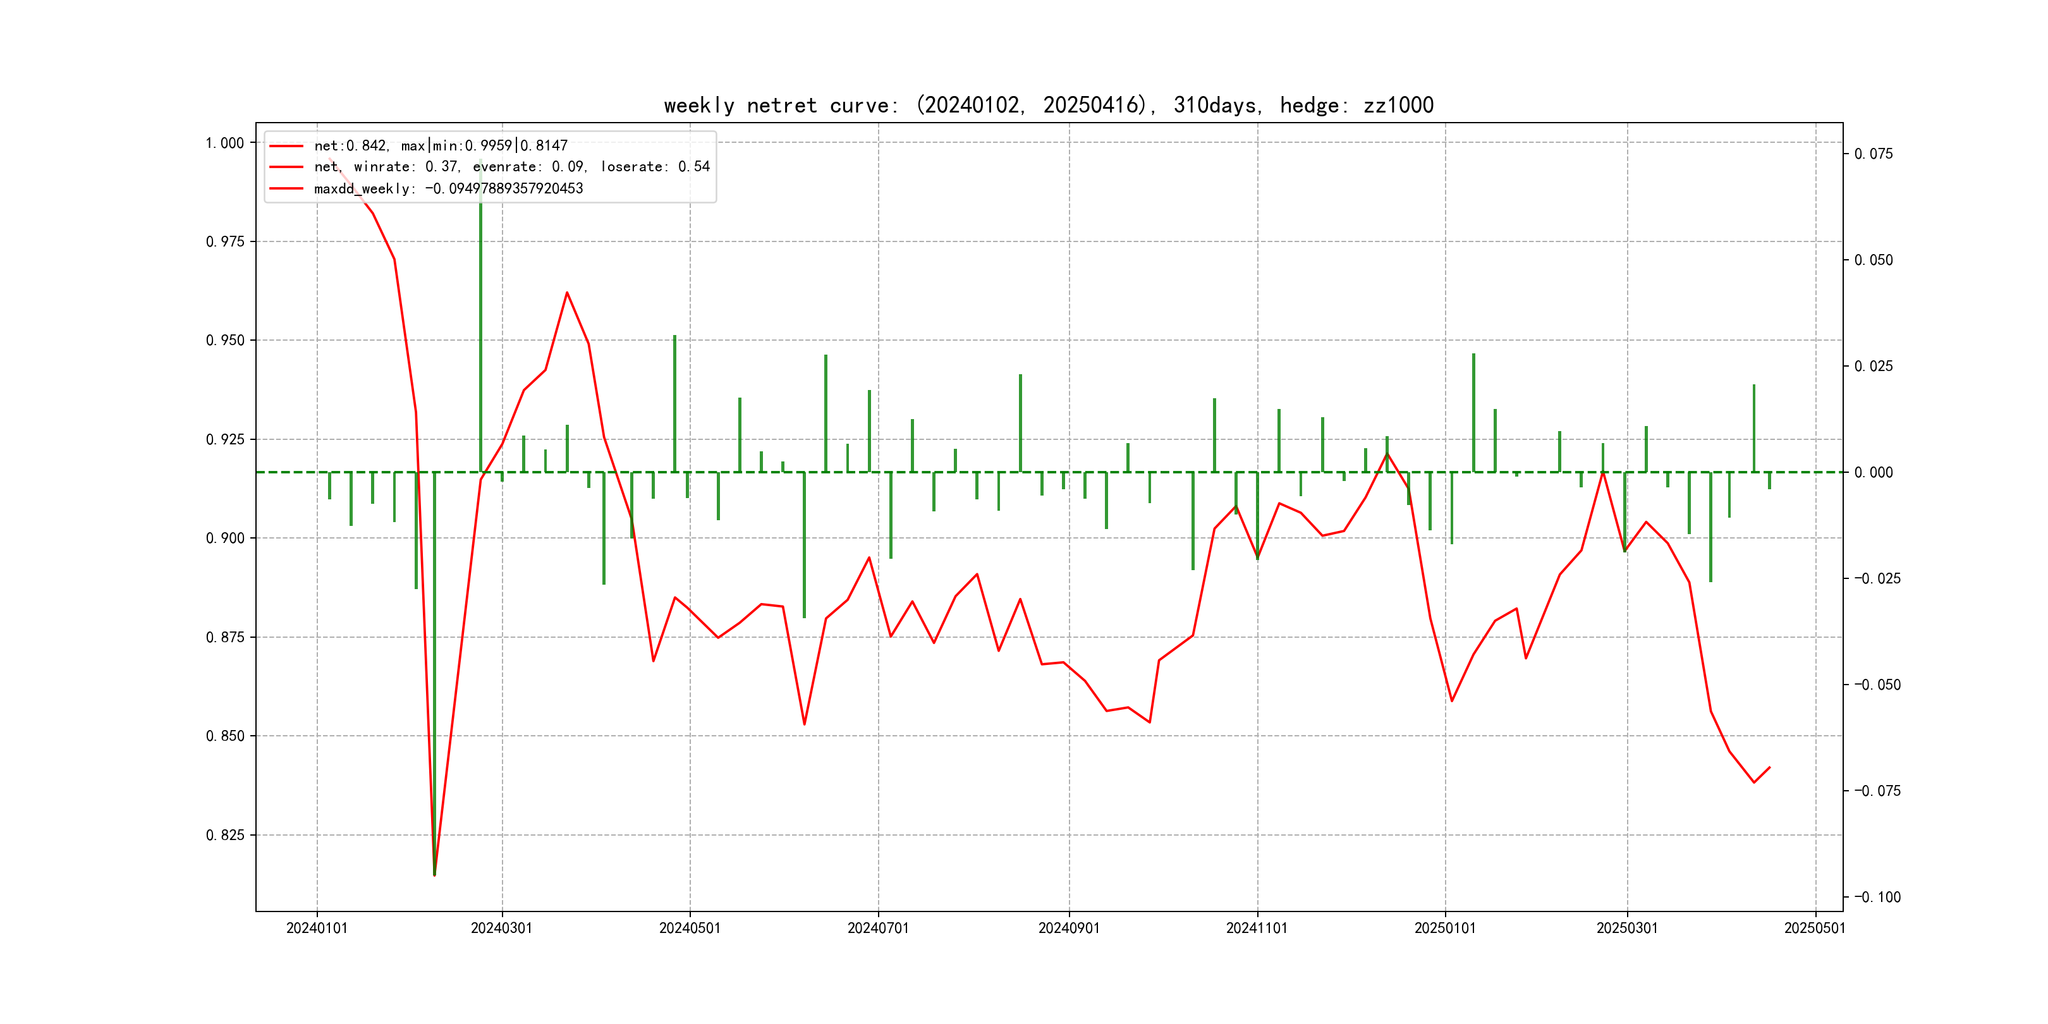The height and width of the screenshot is (1024, 2048).
Task: Click x-axis date label 20241101
Action: pyautogui.click(x=1256, y=928)
